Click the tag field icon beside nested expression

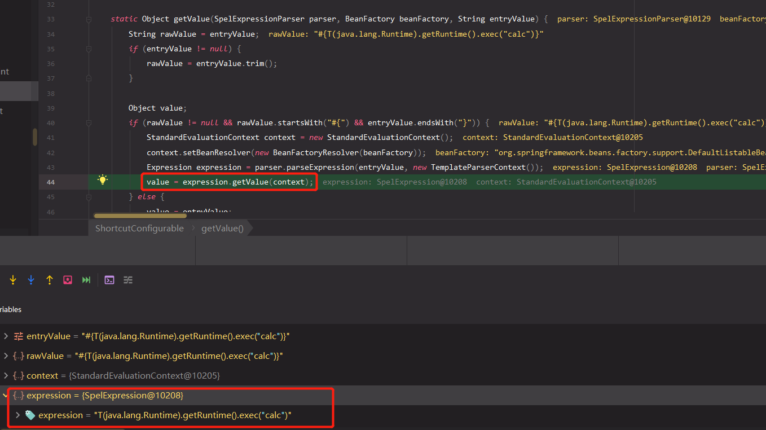coord(30,415)
